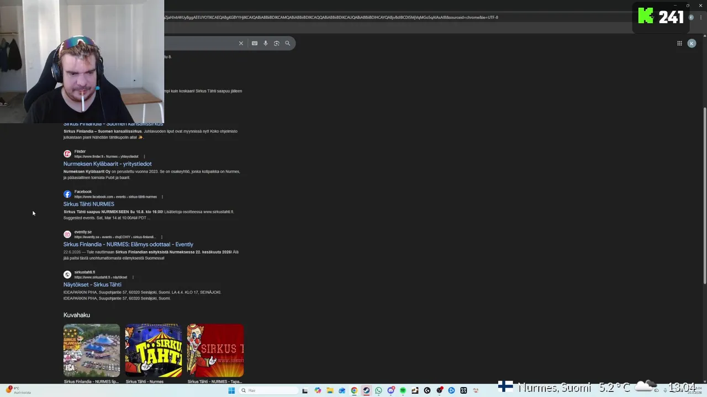Click the "Kuvahaku" heading
707x397 pixels.
tap(77, 315)
